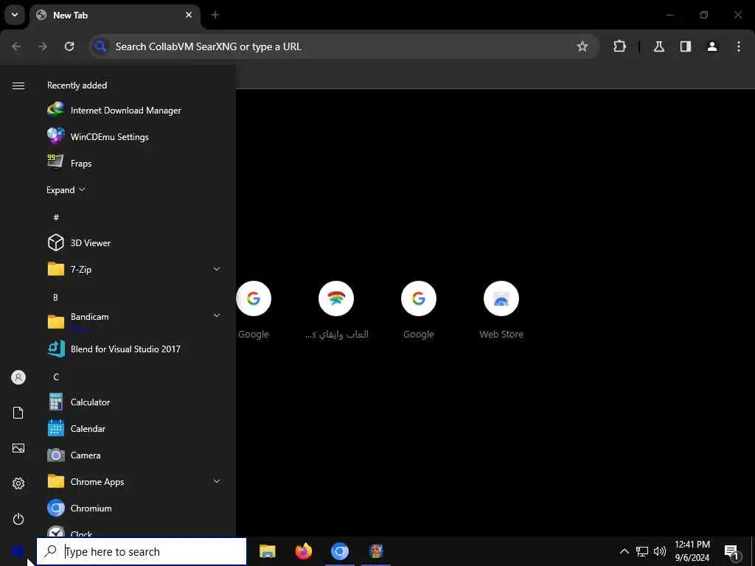Open Pictures from Start sidebar
This screenshot has height=566, width=755.
[x=18, y=448]
